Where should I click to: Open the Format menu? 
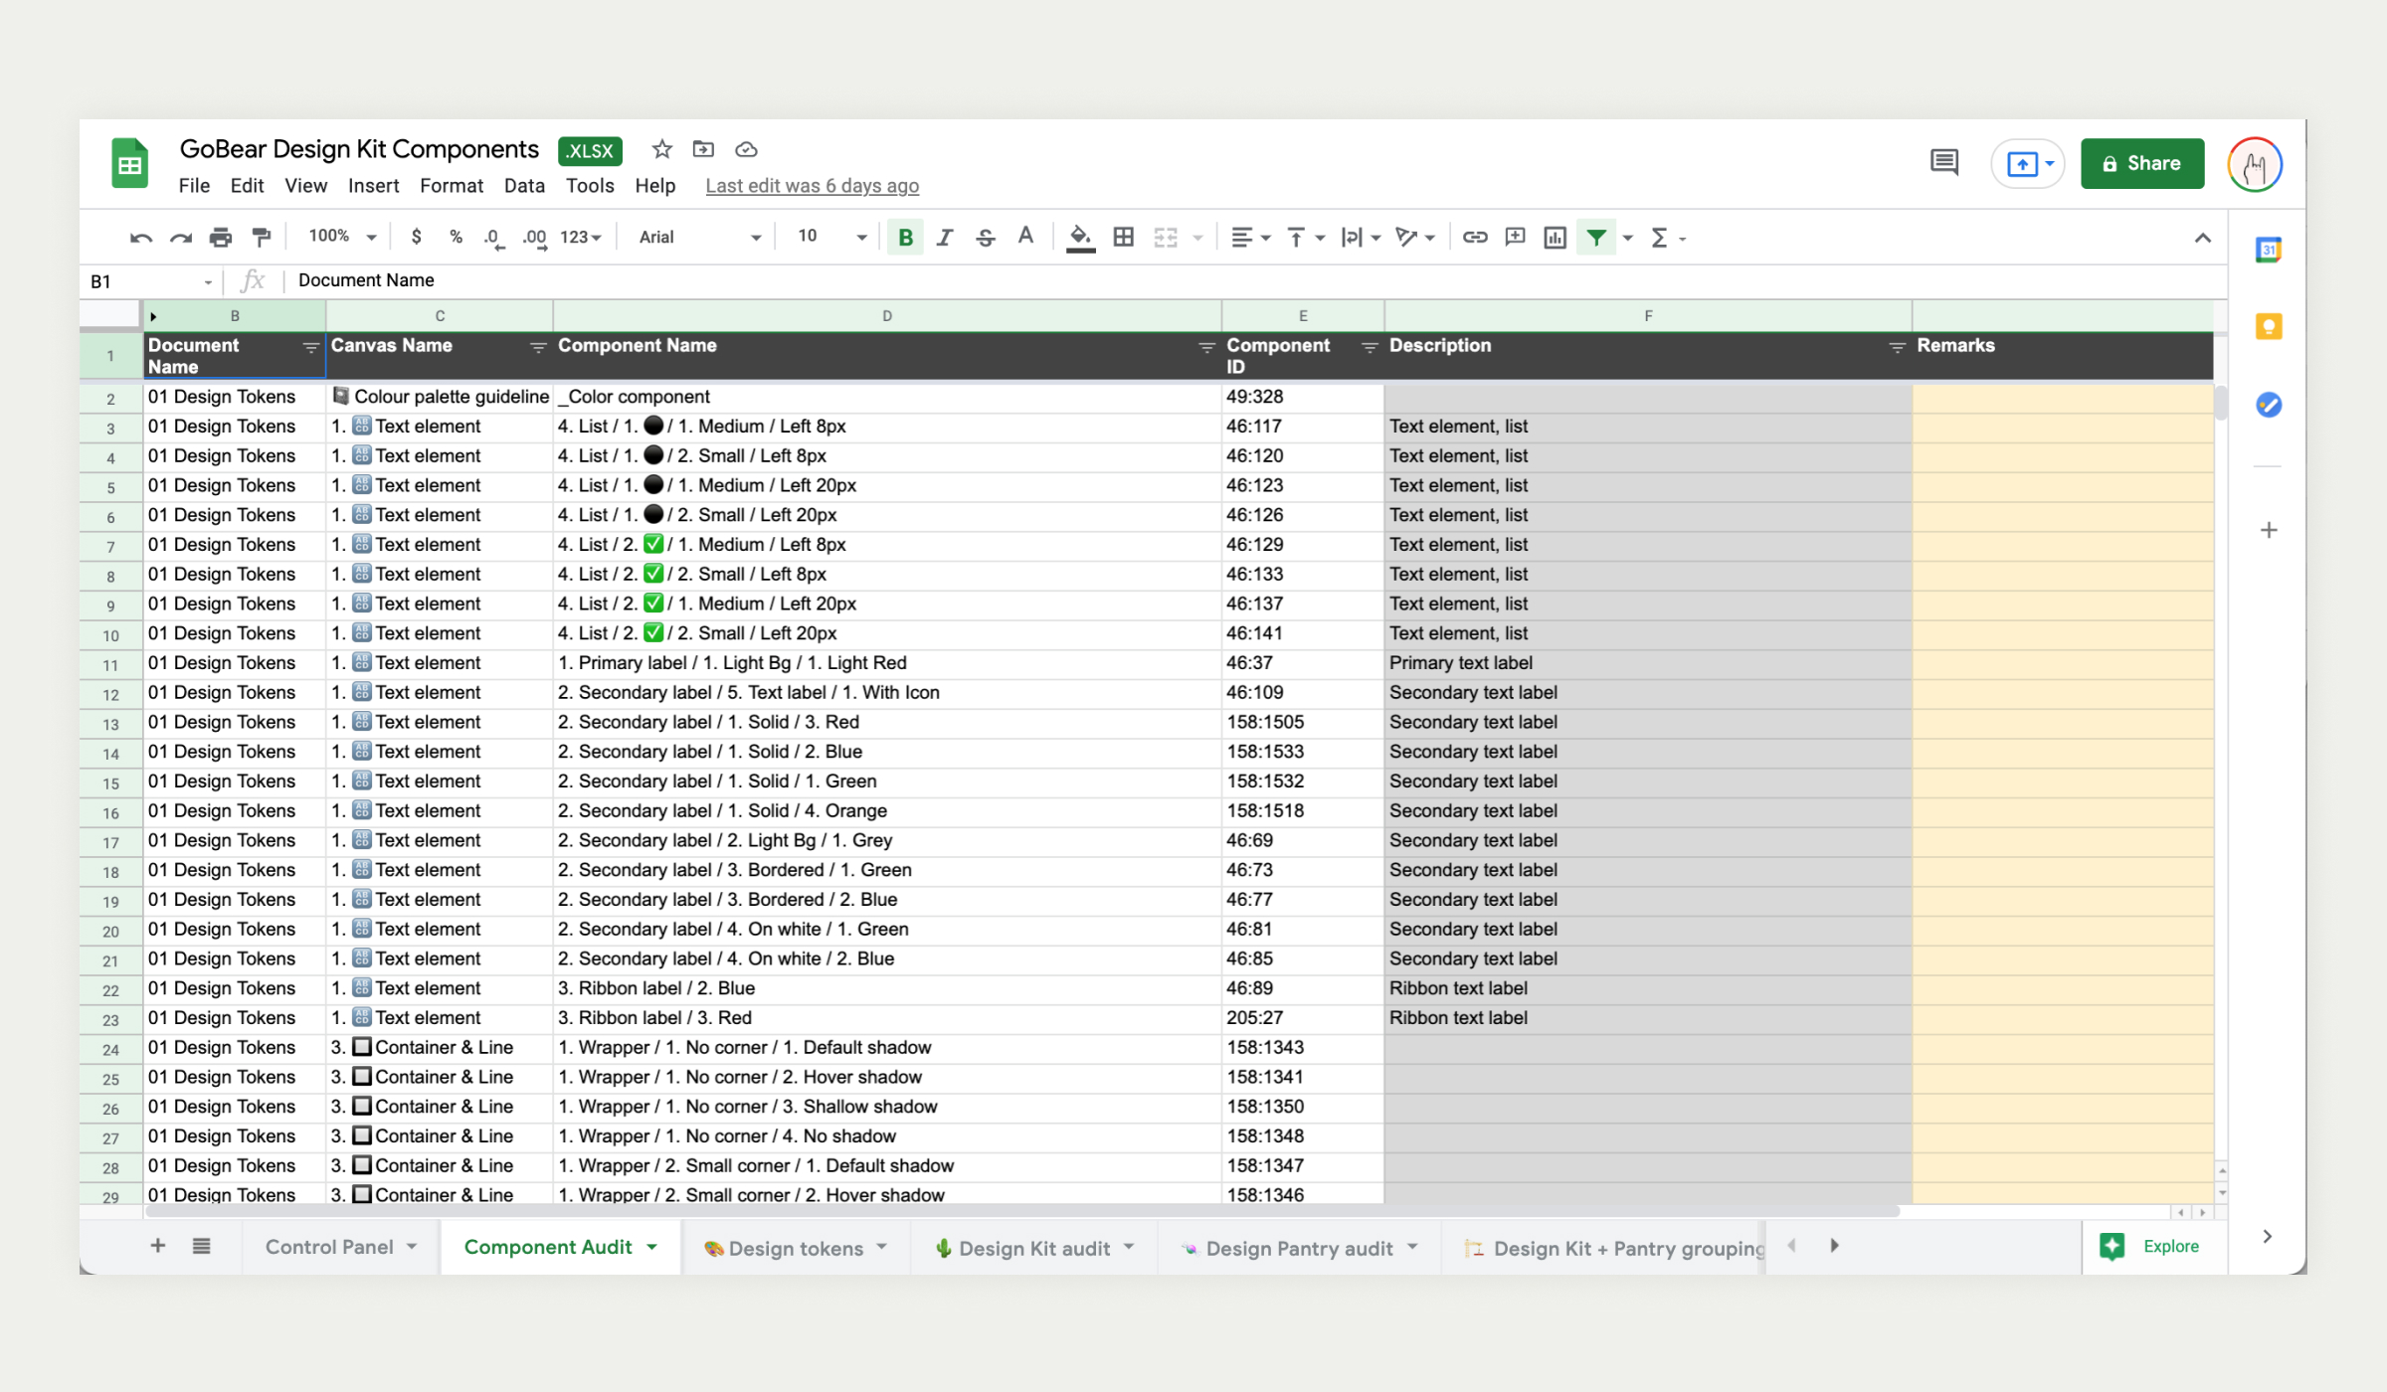pos(452,186)
